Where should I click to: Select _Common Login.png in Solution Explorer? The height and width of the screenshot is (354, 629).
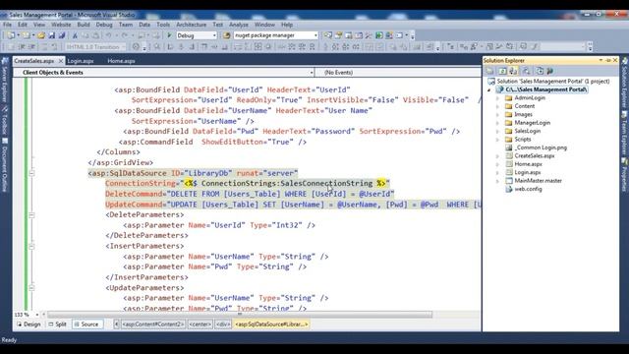pyautogui.click(x=541, y=147)
